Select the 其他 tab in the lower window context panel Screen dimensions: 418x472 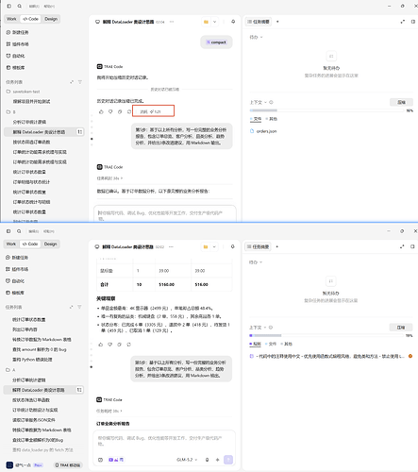(287, 344)
